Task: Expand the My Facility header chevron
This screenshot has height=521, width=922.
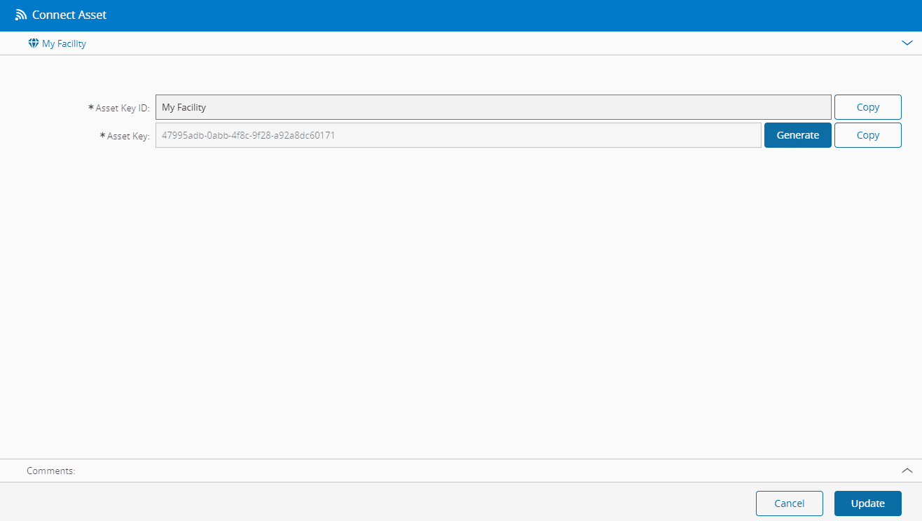Action: [x=907, y=43]
